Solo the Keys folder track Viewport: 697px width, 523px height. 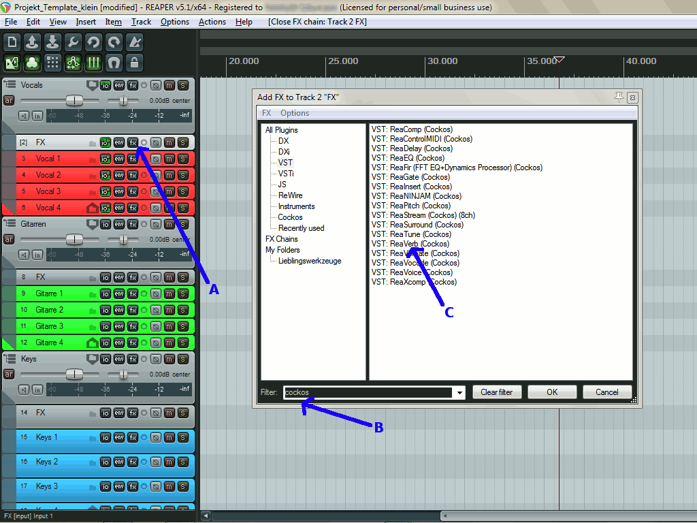point(182,359)
